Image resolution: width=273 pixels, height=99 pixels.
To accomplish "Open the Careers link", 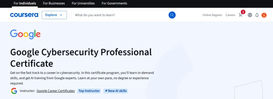I will click(230, 15).
